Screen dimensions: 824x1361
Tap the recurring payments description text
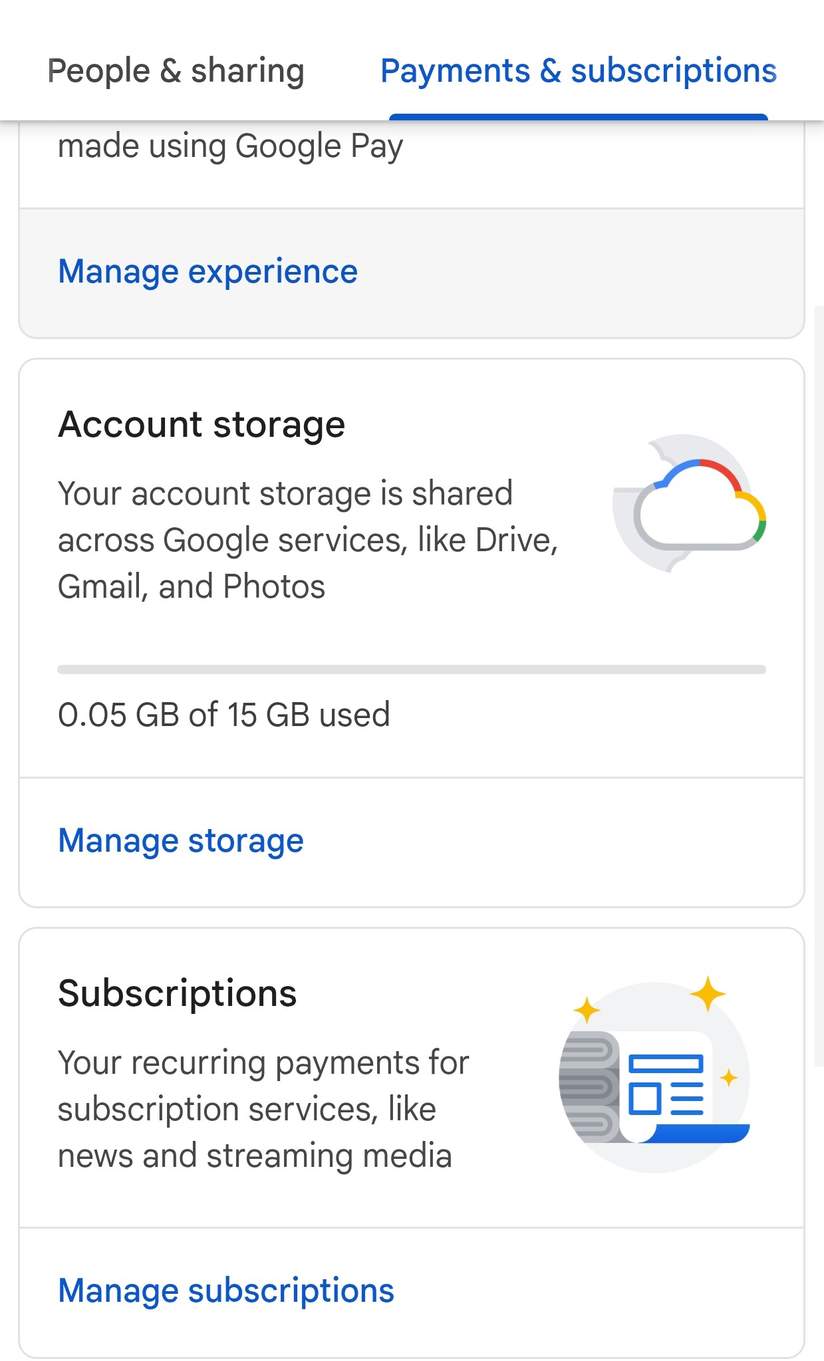click(263, 1109)
